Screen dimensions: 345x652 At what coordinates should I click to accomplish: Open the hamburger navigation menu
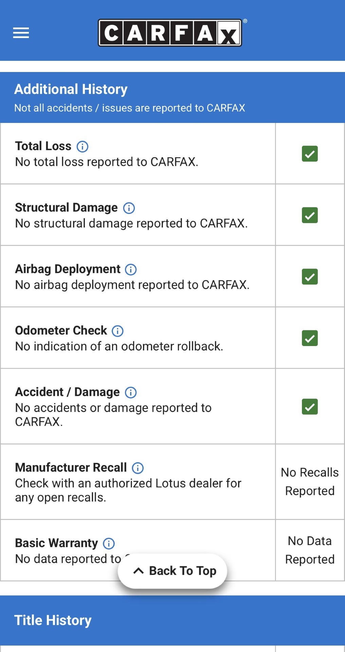[x=21, y=33]
